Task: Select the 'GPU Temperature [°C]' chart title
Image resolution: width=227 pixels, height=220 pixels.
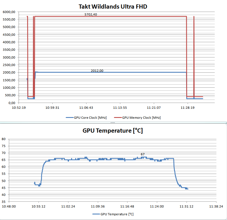Action: coord(113,131)
